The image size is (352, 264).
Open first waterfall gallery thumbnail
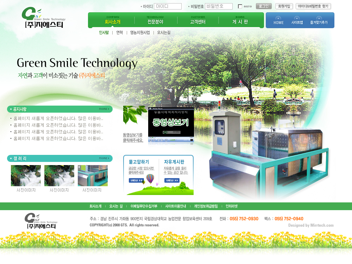(26, 176)
